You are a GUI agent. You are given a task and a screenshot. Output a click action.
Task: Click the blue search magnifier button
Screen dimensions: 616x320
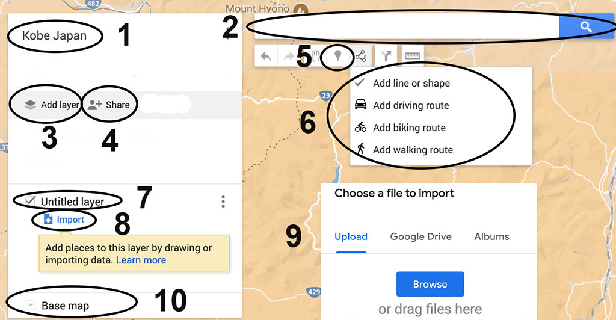586,26
